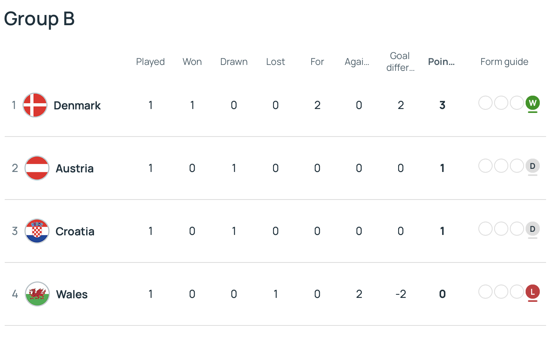
Task: Click the Form guide column header
Action: 504,62
